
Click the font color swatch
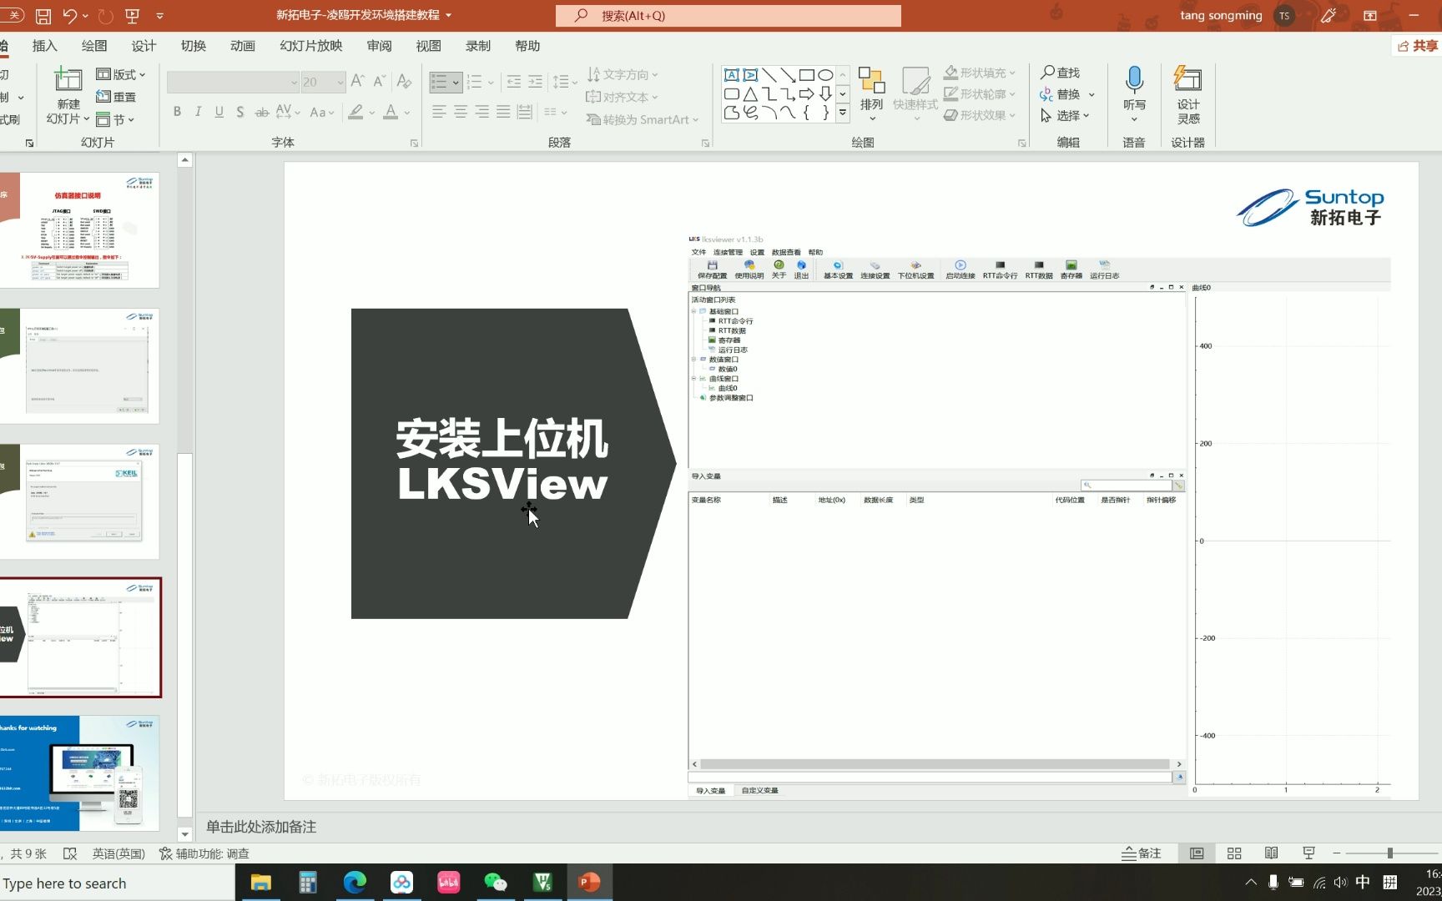tap(390, 112)
